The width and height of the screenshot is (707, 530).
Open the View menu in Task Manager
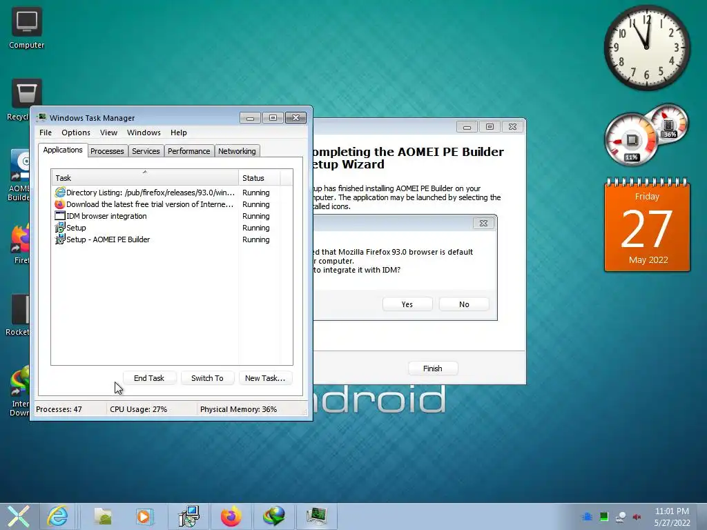click(108, 132)
